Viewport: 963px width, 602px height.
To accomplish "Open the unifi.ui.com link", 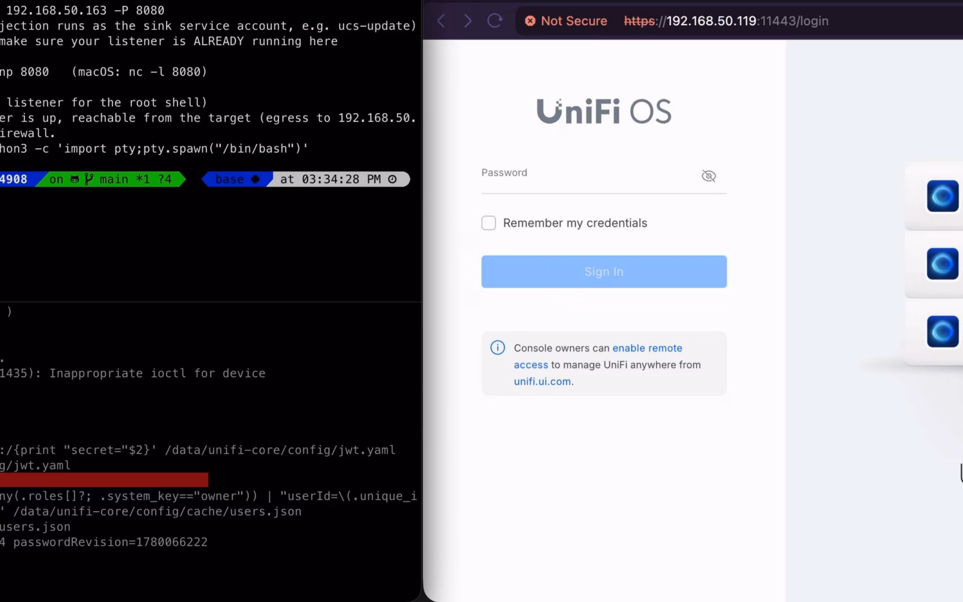I will pyautogui.click(x=542, y=382).
